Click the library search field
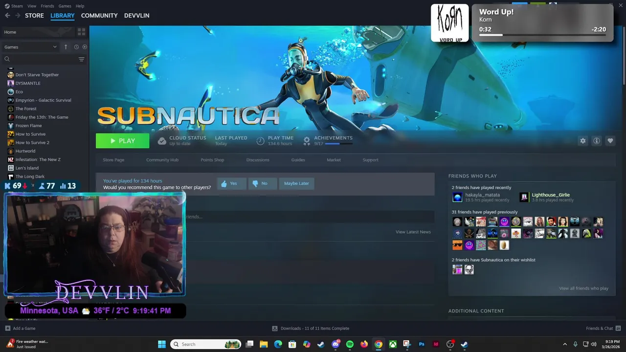The image size is (626, 352). [x=40, y=59]
